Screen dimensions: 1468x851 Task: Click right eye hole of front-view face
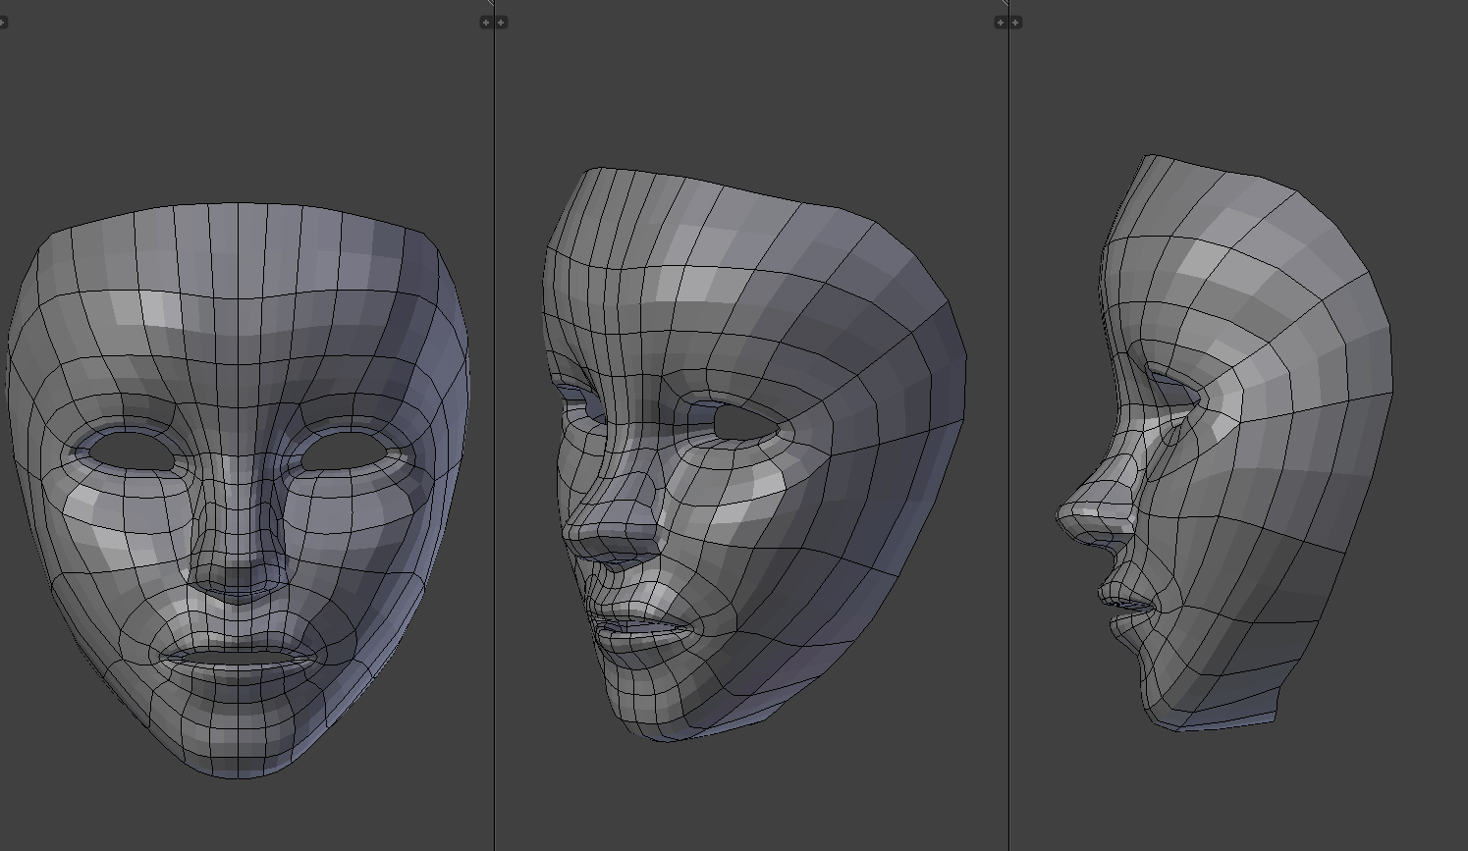(x=344, y=452)
